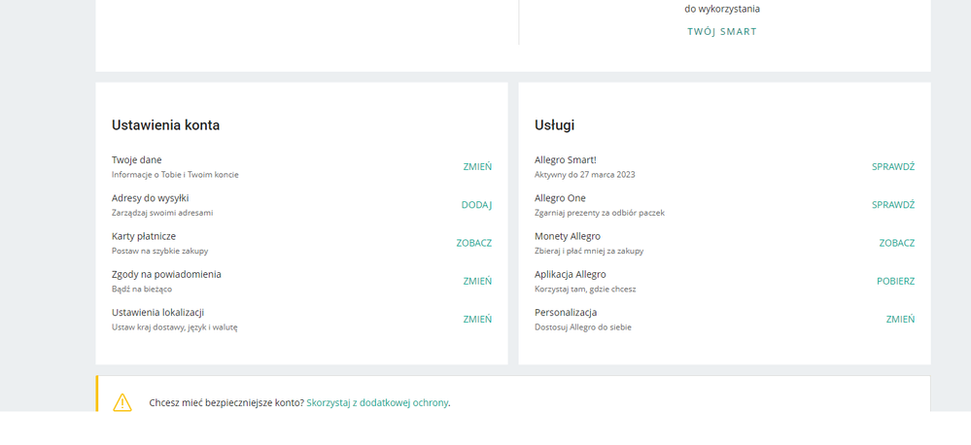
Task: Click the 'Karty płatnicze' row title
Action: (x=144, y=236)
